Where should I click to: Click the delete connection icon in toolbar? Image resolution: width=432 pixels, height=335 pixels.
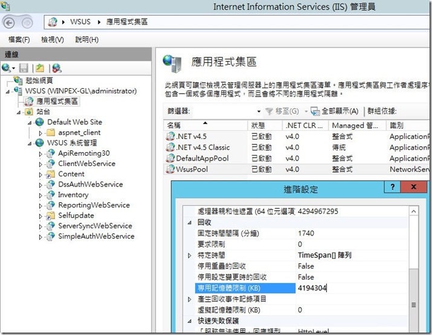57,68
